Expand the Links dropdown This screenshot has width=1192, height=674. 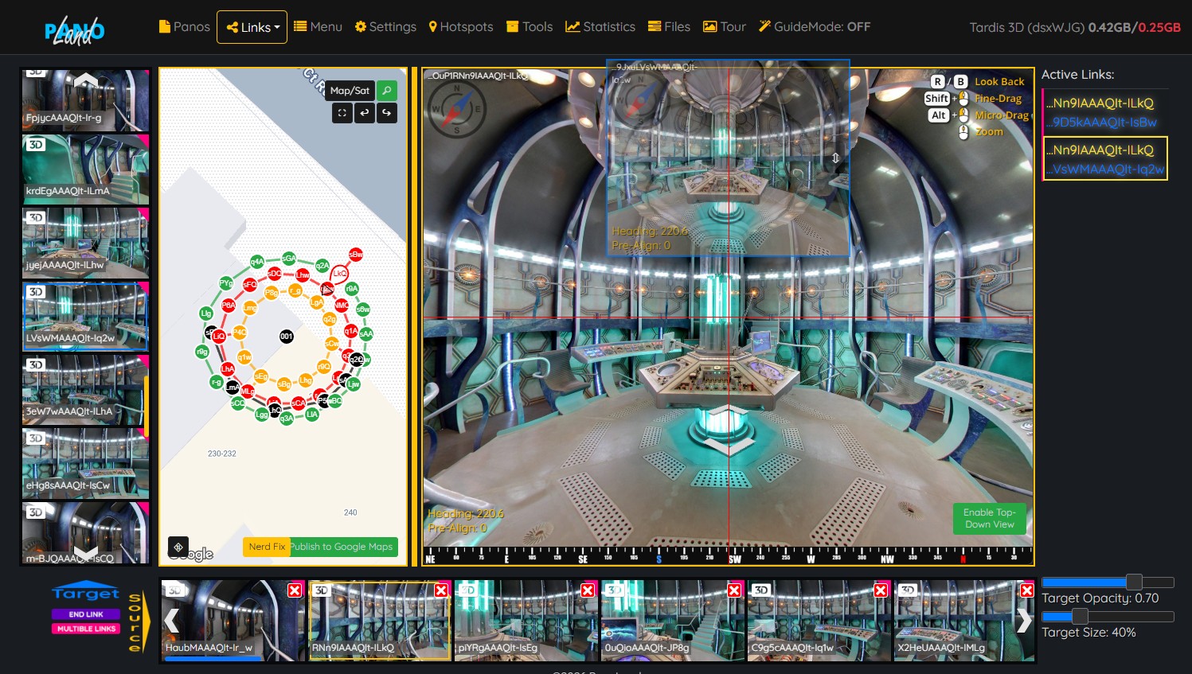pyautogui.click(x=252, y=27)
